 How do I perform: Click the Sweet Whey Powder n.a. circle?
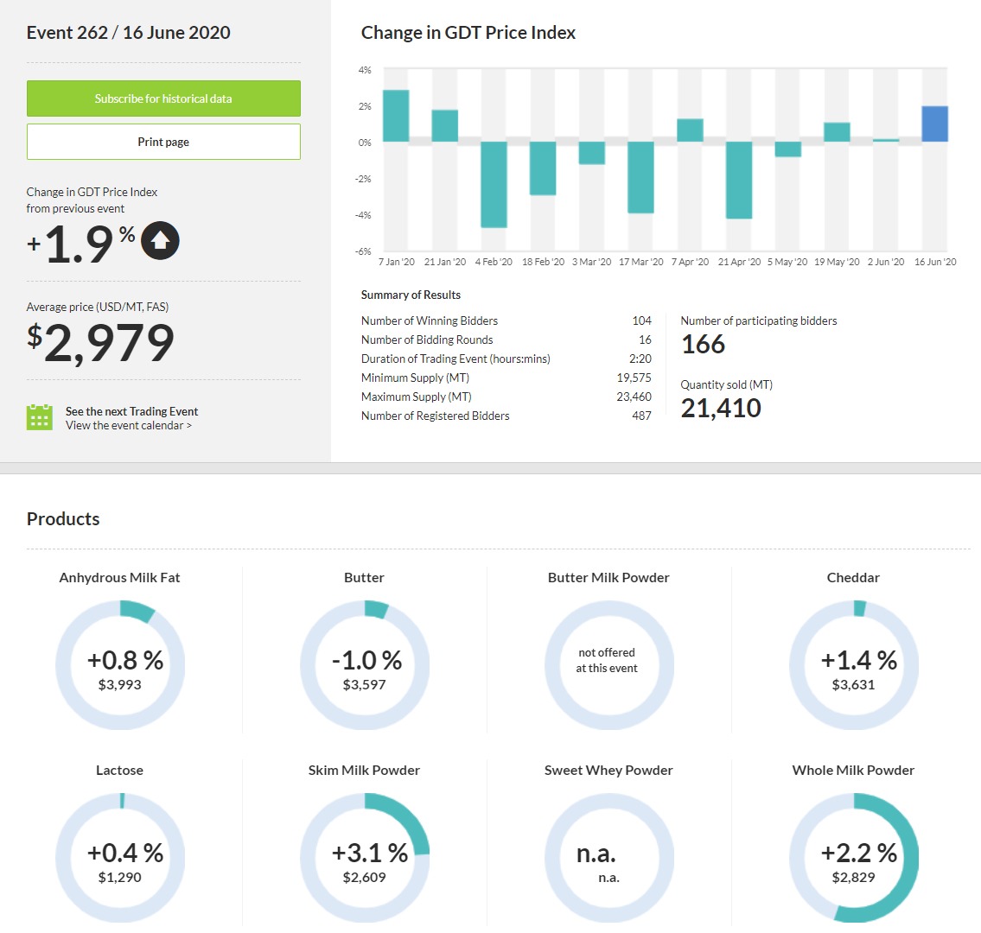(608, 858)
